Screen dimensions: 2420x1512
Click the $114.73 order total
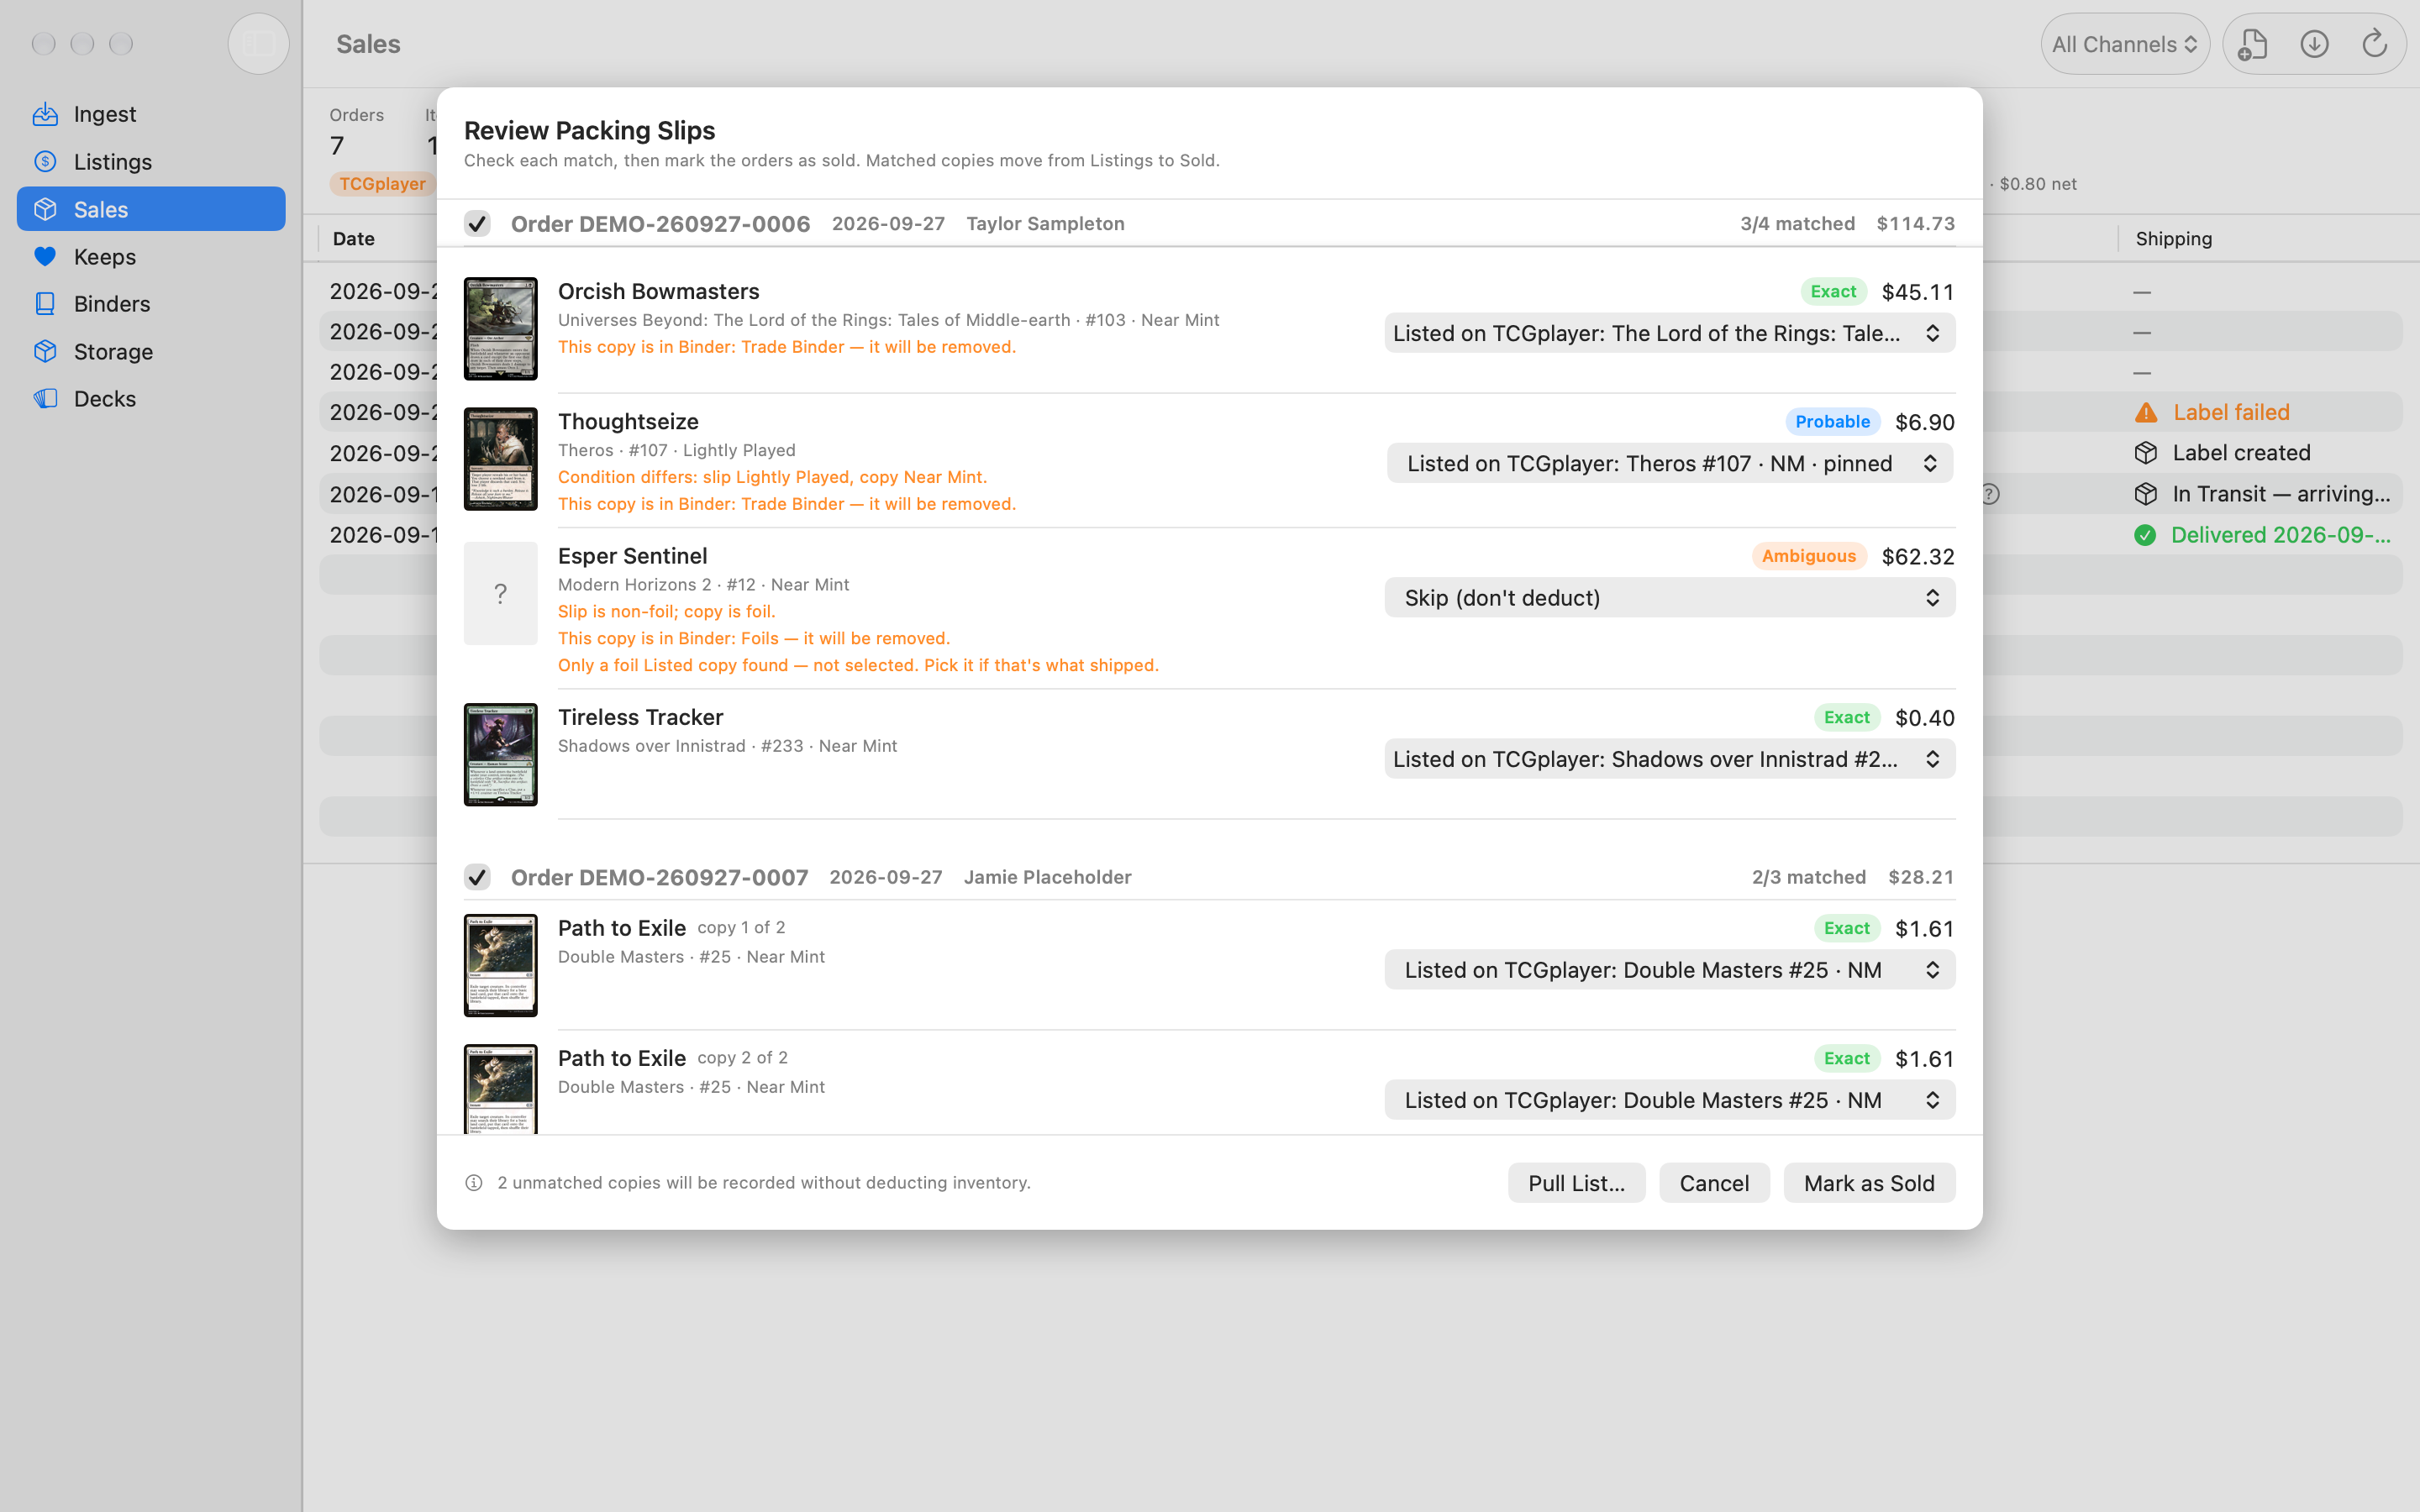[x=1916, y=224]
